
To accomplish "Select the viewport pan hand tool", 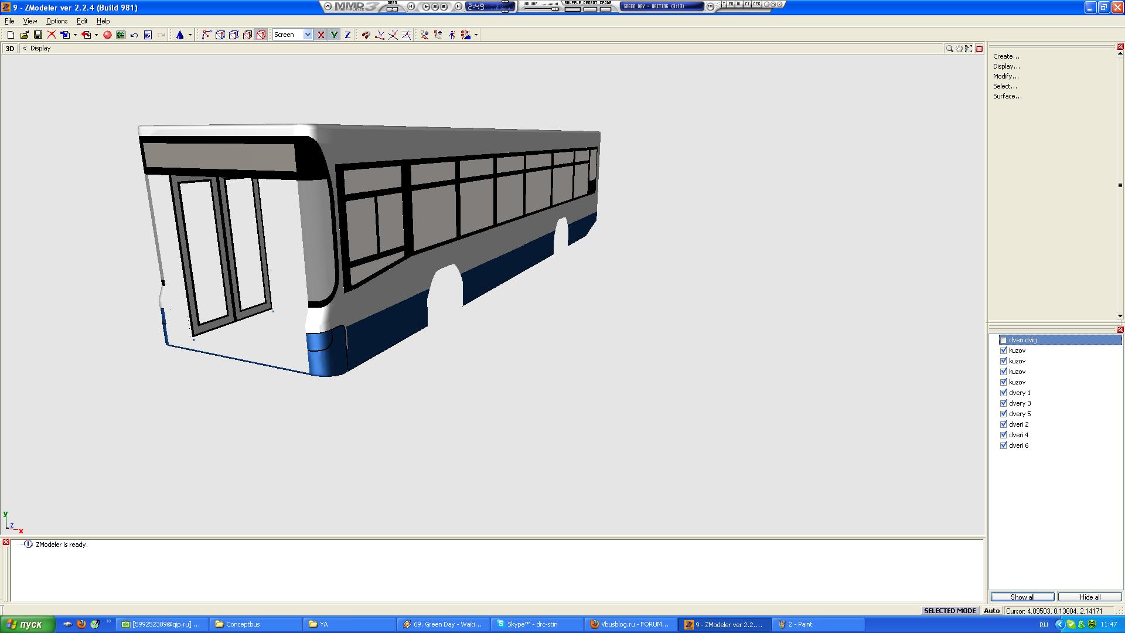I will (x=959, y=49).
